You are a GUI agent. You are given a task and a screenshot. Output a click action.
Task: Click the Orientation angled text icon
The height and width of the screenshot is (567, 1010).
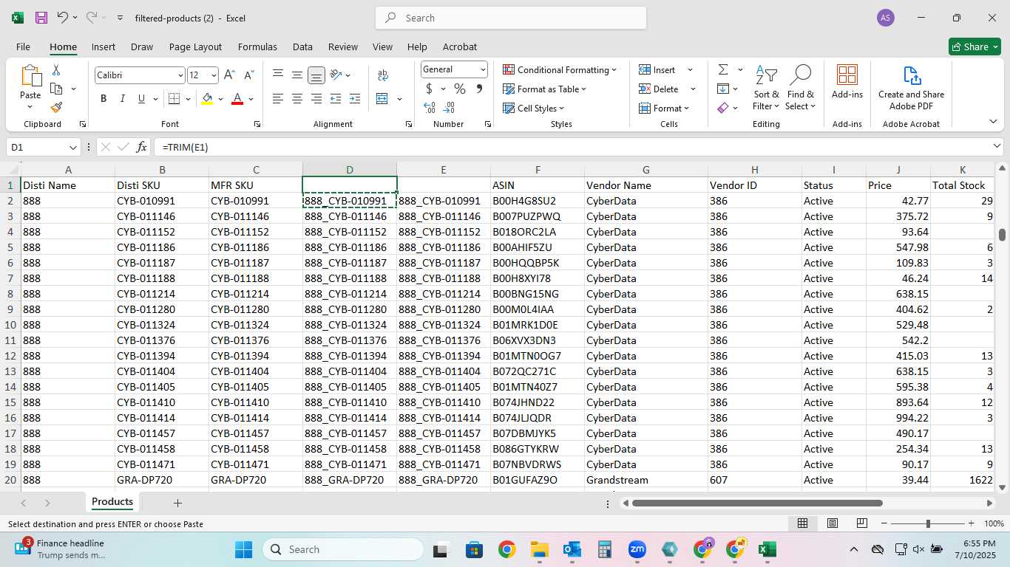336,75
